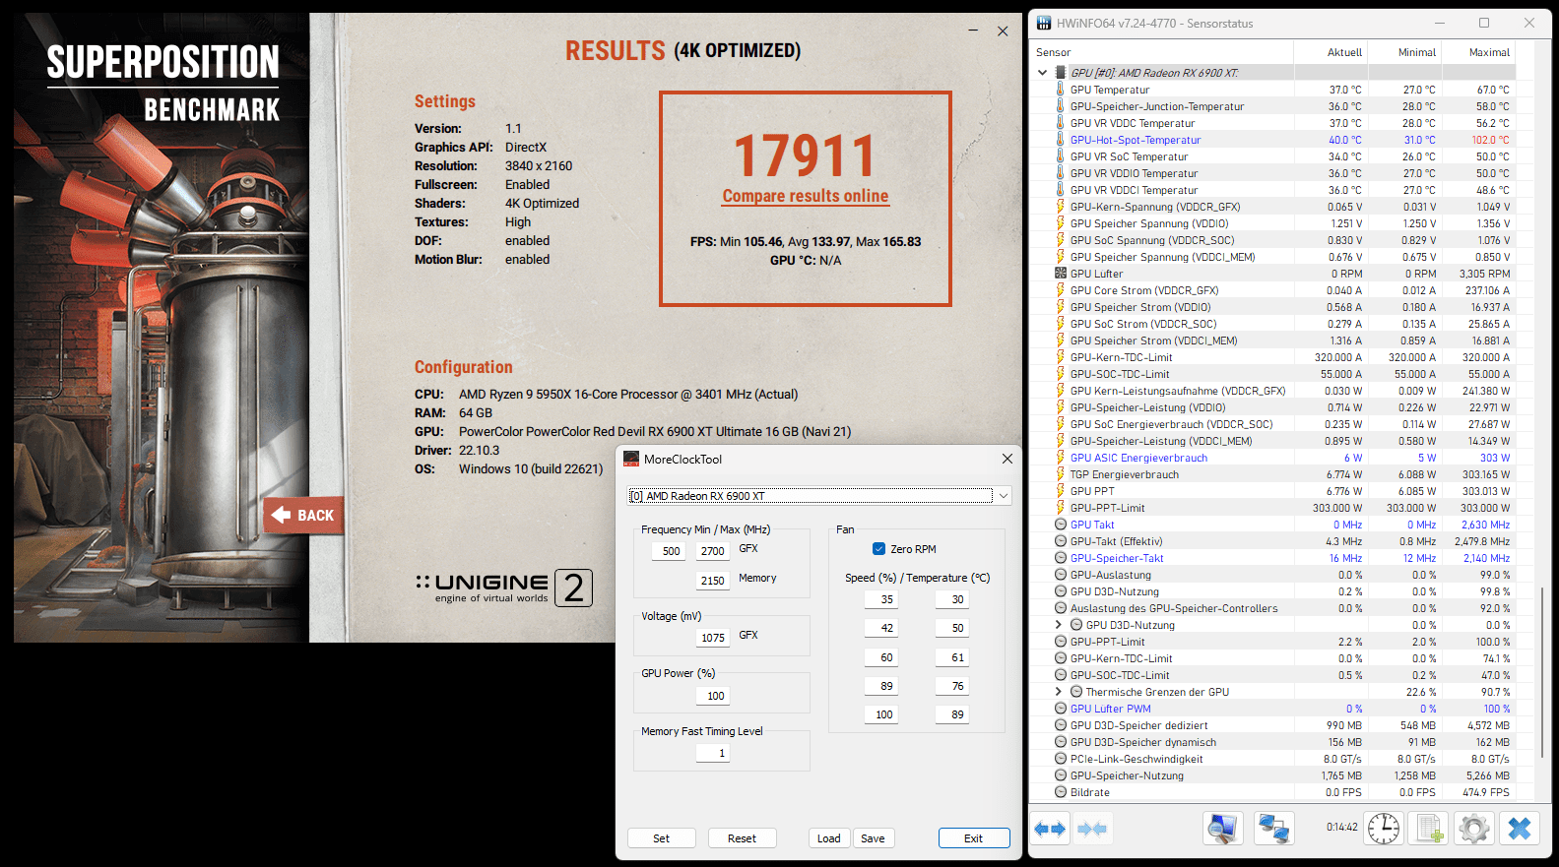The width and height of the screenshot is (1559, 867).
Task: Click circle icon beside GPU Lüfter PWM row
Action: point(1061,709)
